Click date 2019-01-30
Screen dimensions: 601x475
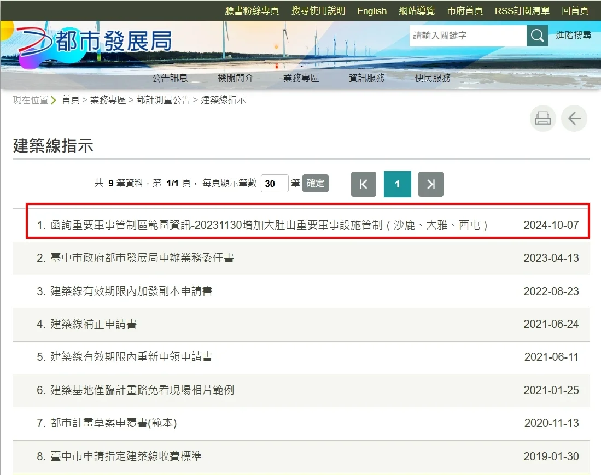click(551, 456)
